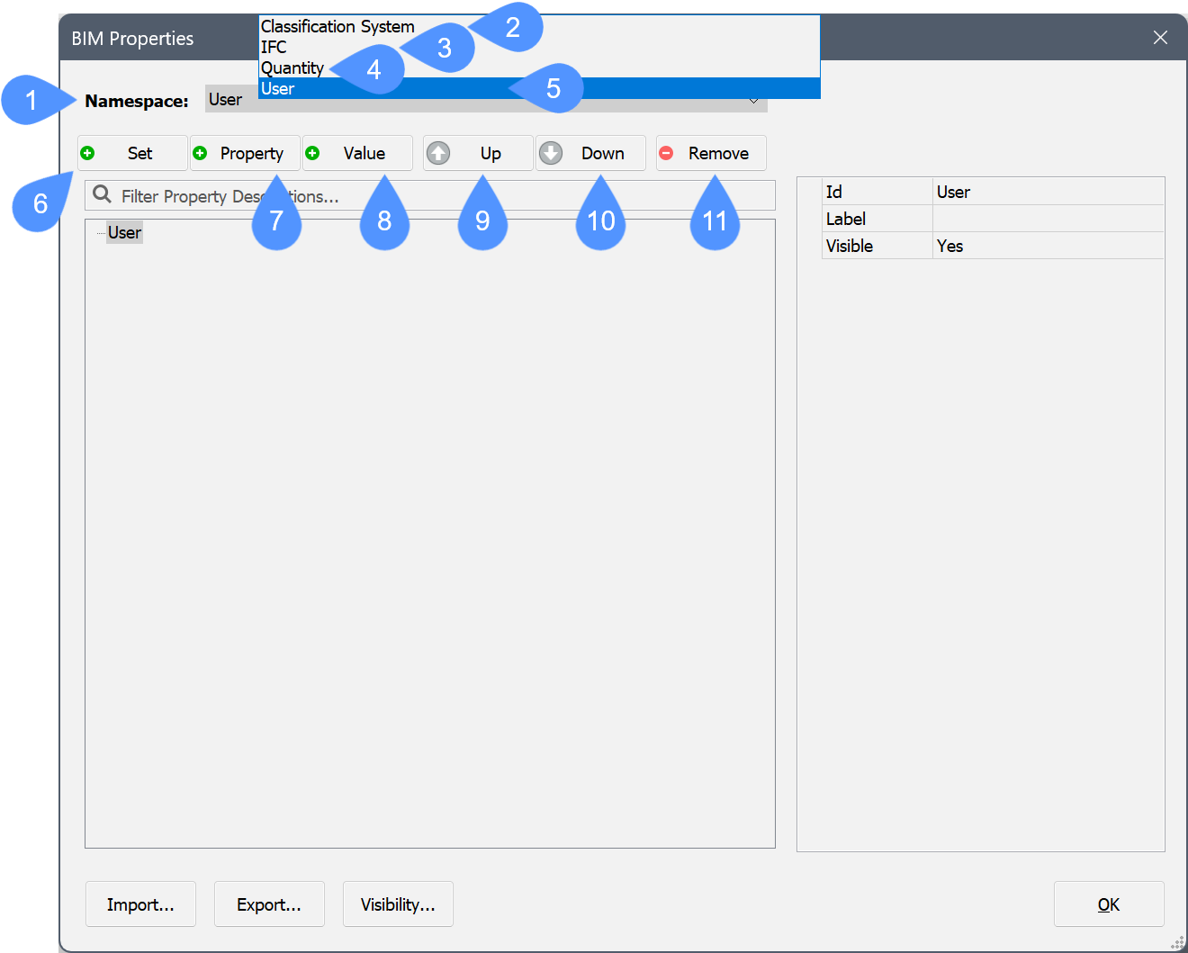Select the User node in tree
The height and width of the screenshot is (953, 1188).
(x=124, y=232)
